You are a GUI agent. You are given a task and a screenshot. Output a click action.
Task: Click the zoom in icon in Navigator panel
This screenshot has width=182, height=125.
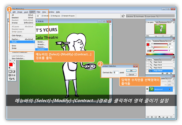[x=171, y=36]
